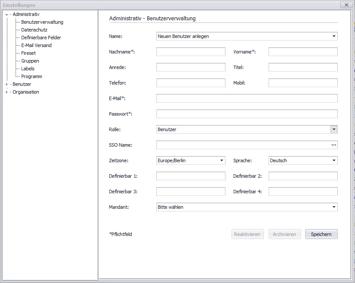
Task: Click the SSO Name ellipsis browse button
Action: coord(333,145)
